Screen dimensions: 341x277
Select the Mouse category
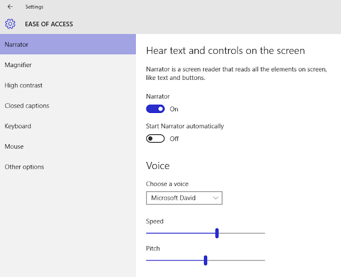coord(14,146)
